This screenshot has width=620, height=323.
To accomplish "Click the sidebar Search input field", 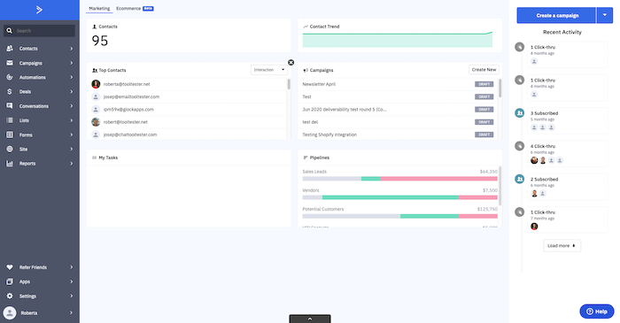I will pyautogui.click(x=39, y=30).
